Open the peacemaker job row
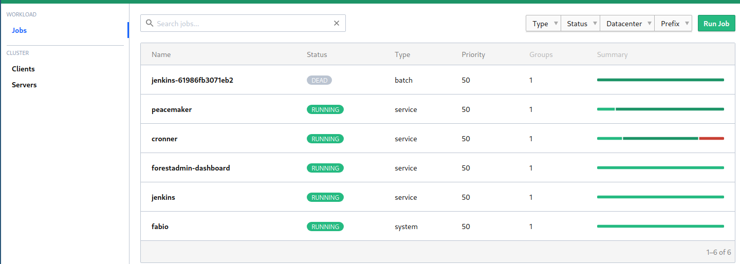The image size is (740, 264). [172, 109]
